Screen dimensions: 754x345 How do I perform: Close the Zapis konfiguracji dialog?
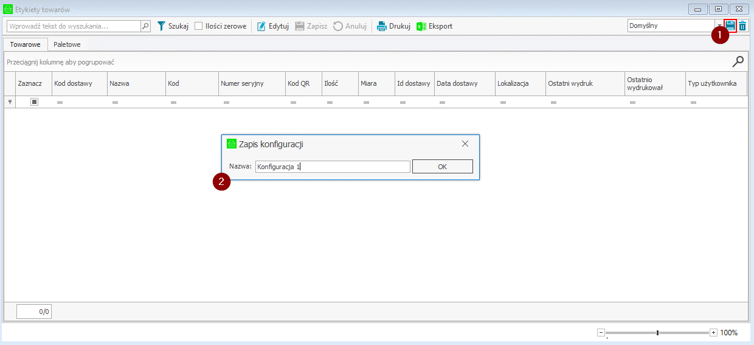[465, 144]
